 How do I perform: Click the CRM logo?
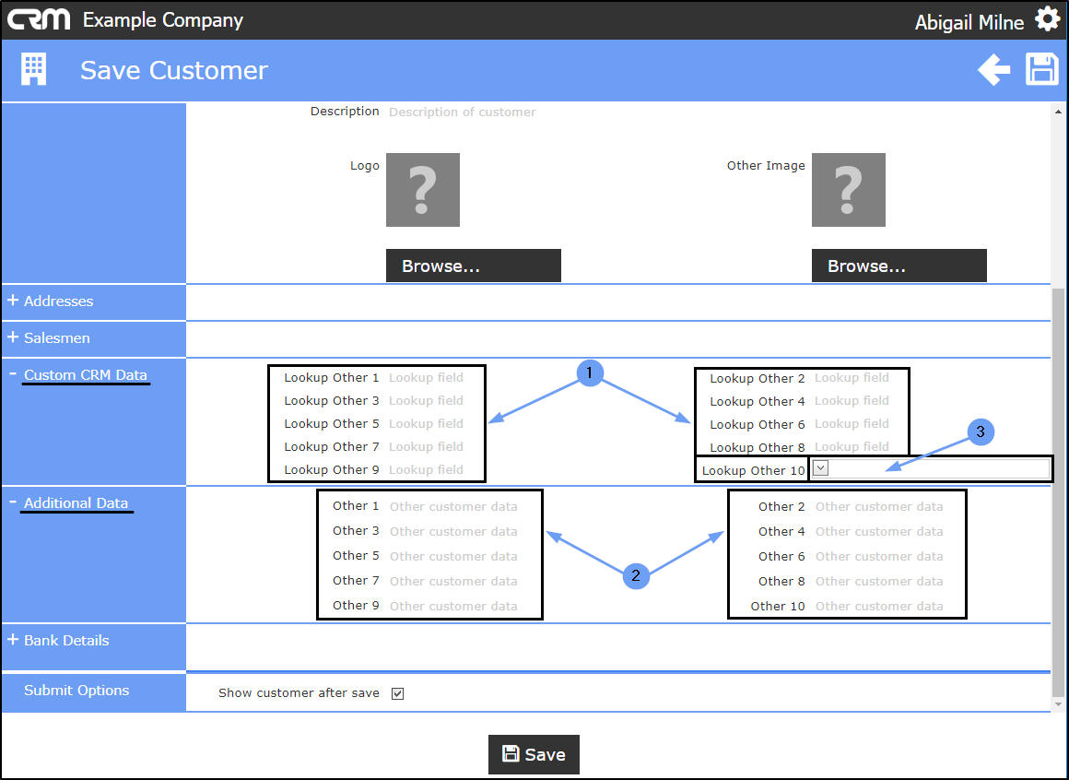pos(39,19)
